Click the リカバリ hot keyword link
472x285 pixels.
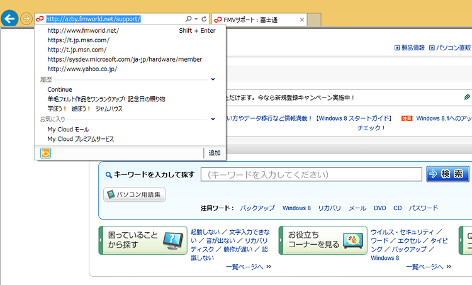[330, 208]
